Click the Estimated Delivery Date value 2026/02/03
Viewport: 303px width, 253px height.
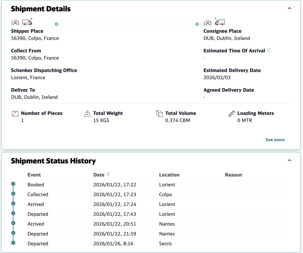(217, 78)
